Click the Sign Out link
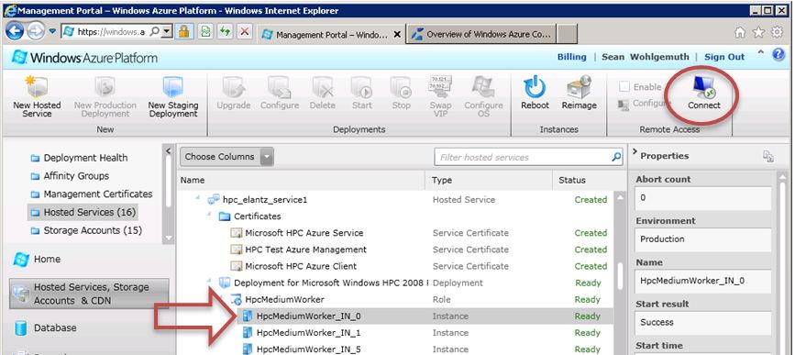 point(724,57)
